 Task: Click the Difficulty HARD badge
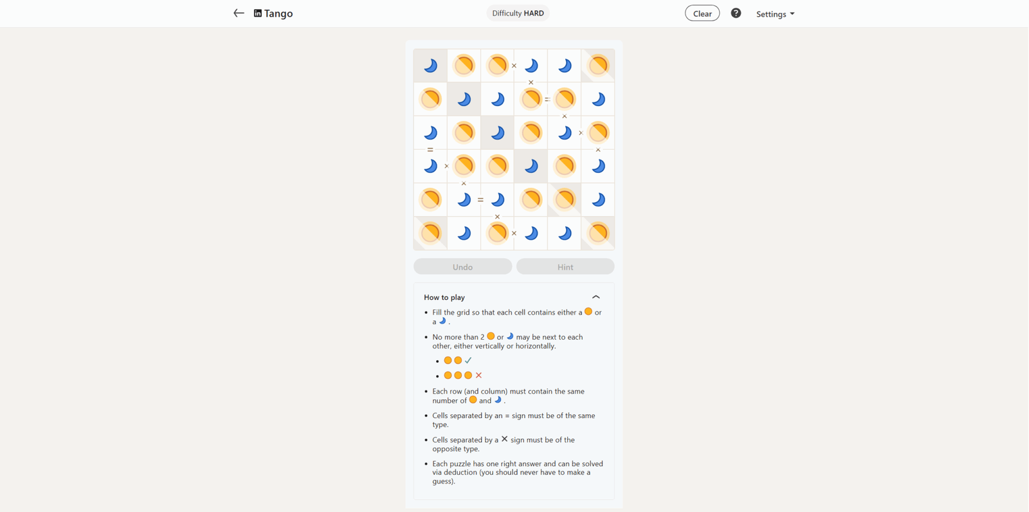tap(518, 13)
